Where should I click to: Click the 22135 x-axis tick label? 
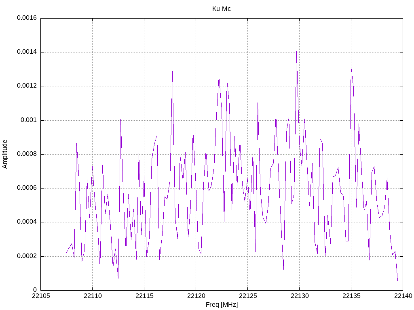coord(351,296)
